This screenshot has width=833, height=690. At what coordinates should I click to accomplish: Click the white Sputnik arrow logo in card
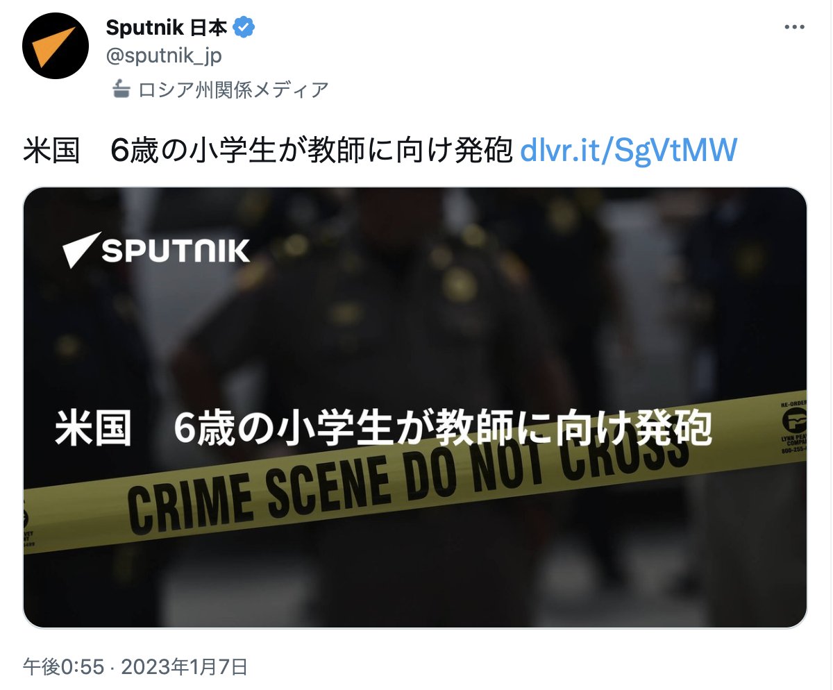[x=82, y=250]
